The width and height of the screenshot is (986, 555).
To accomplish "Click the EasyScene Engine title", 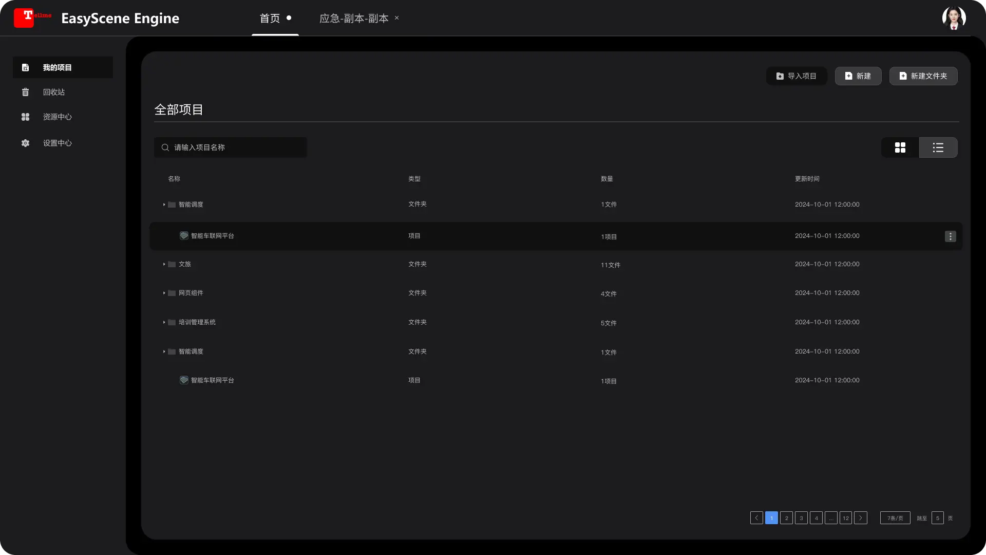I will point(120,18).
